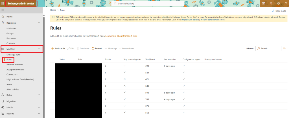289x118 pixels.
Task: Click Move up toolbar button
Action: click(111, 48)
